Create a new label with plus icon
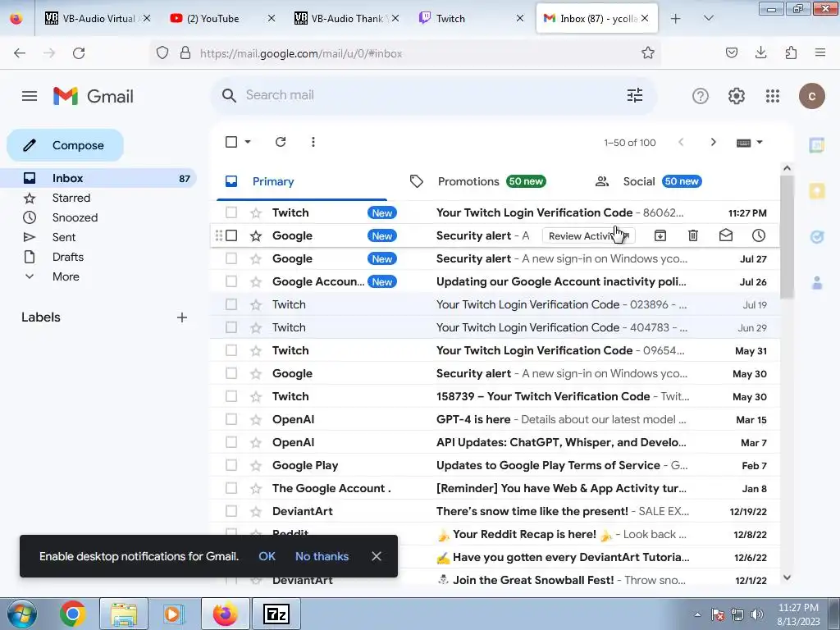Screen dimensions: 840x630 (182, 317)
